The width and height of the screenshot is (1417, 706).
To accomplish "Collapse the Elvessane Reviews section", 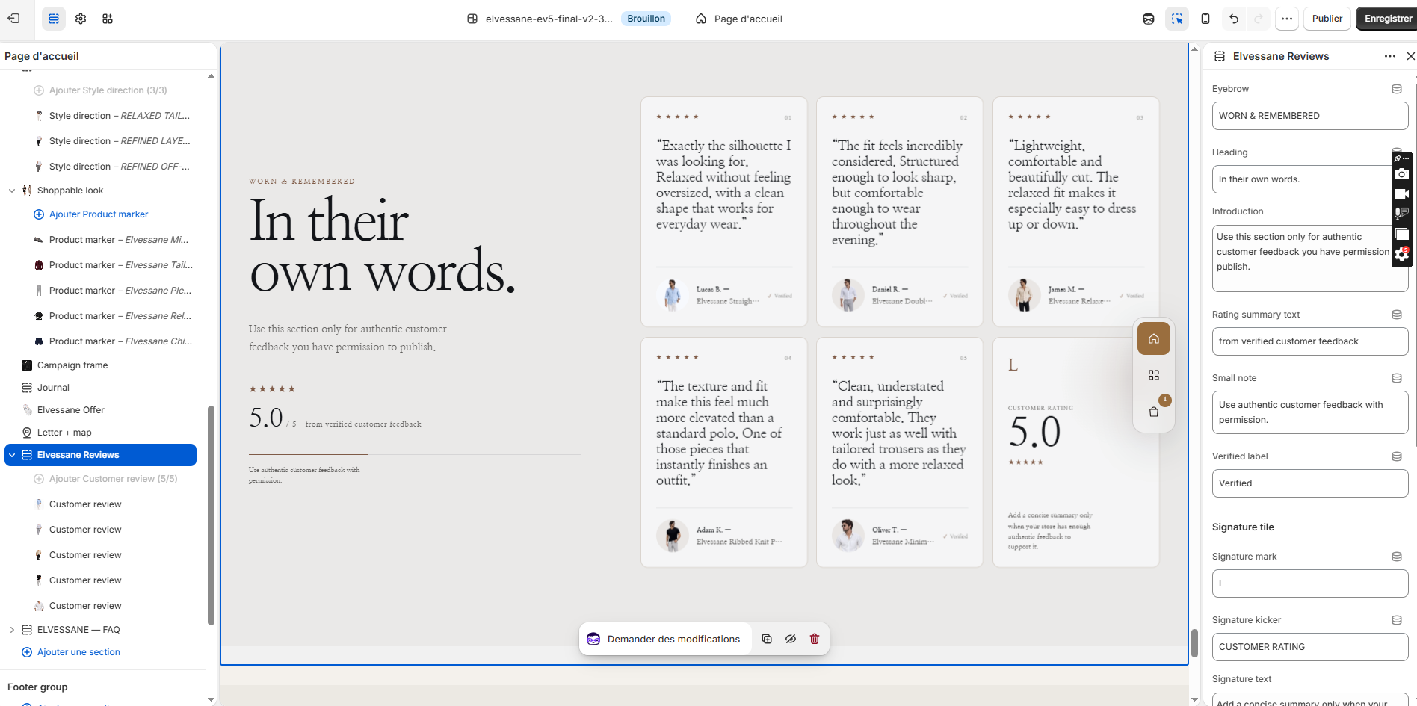I will [12, 455].
